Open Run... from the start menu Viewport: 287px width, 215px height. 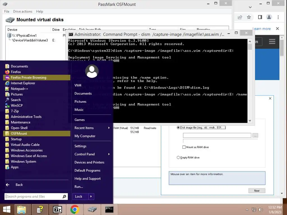pyautogui.click(x=79, y=187)
